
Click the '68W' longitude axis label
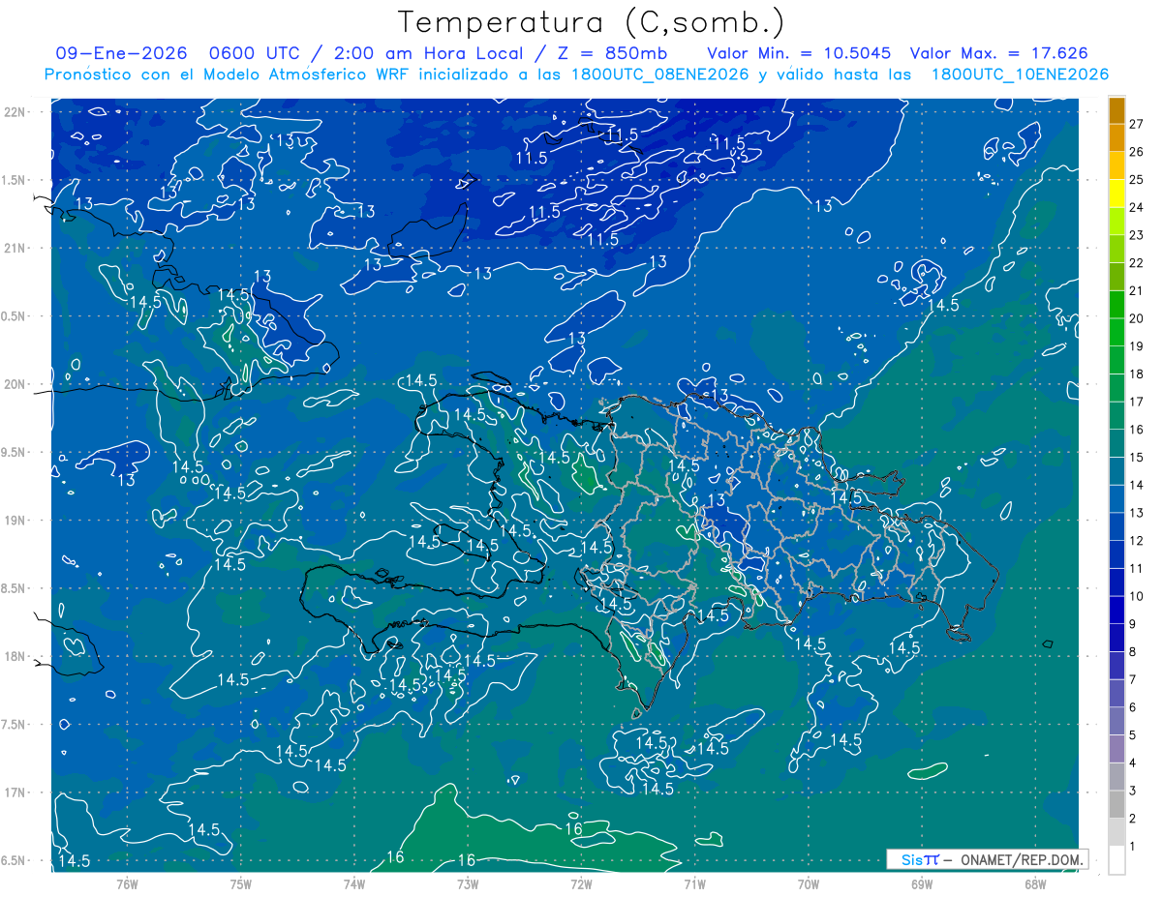(x=1035, y=884)
